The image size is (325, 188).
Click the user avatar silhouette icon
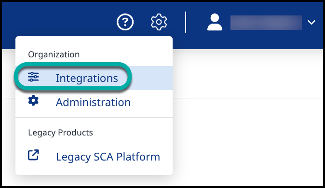coord(215,22)
